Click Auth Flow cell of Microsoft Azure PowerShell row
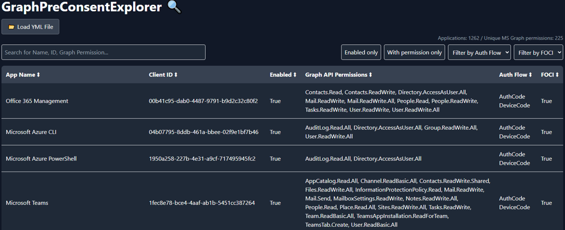This screenshot has width=565, height=230. 514,159
